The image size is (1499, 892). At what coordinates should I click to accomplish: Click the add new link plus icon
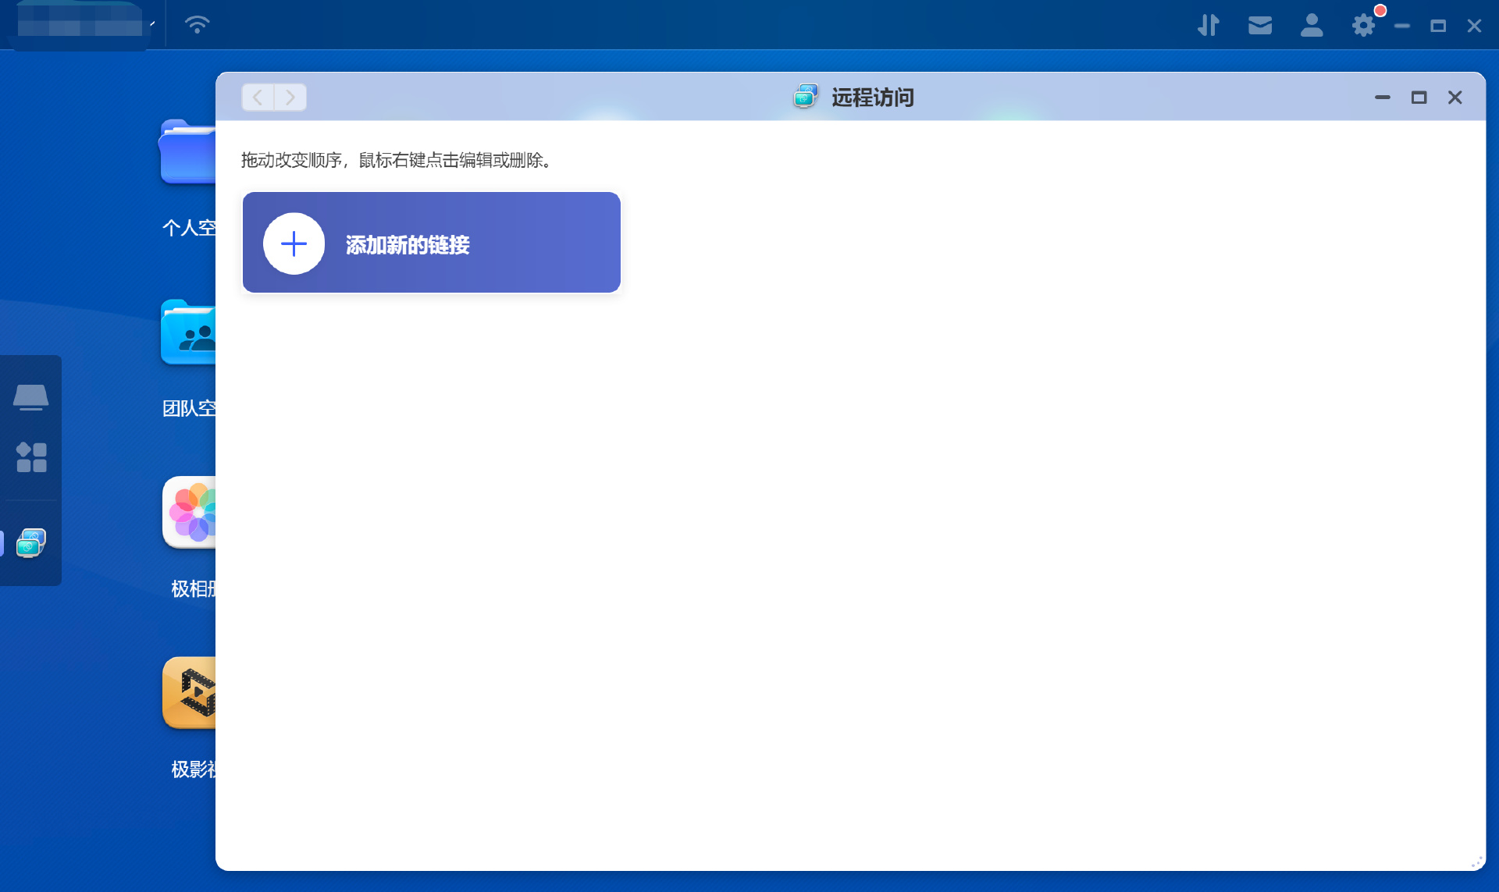pyautogui.click(x=294, y=243)
